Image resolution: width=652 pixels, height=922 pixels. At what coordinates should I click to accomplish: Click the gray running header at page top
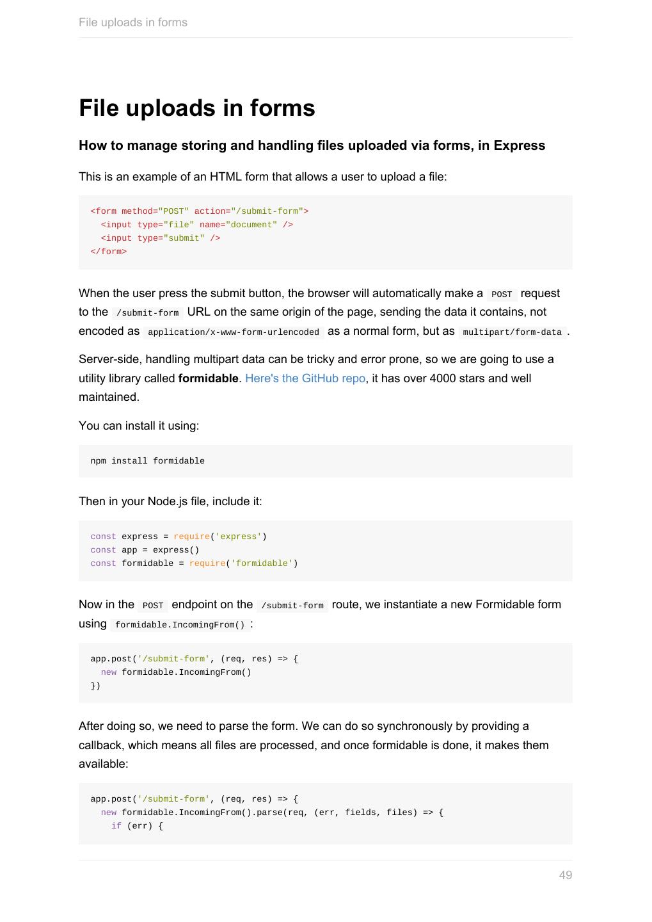[133, 22]
